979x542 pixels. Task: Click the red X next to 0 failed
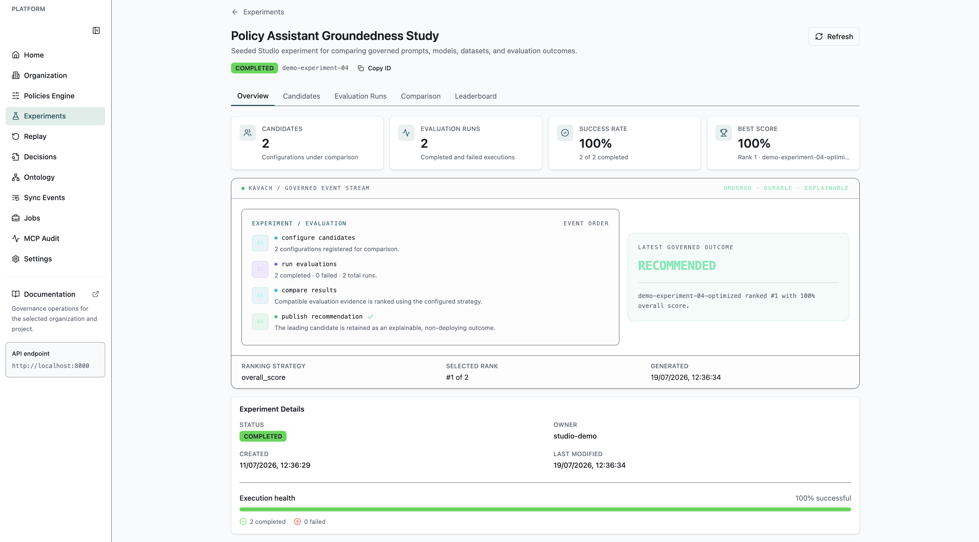tap(298, 522)
